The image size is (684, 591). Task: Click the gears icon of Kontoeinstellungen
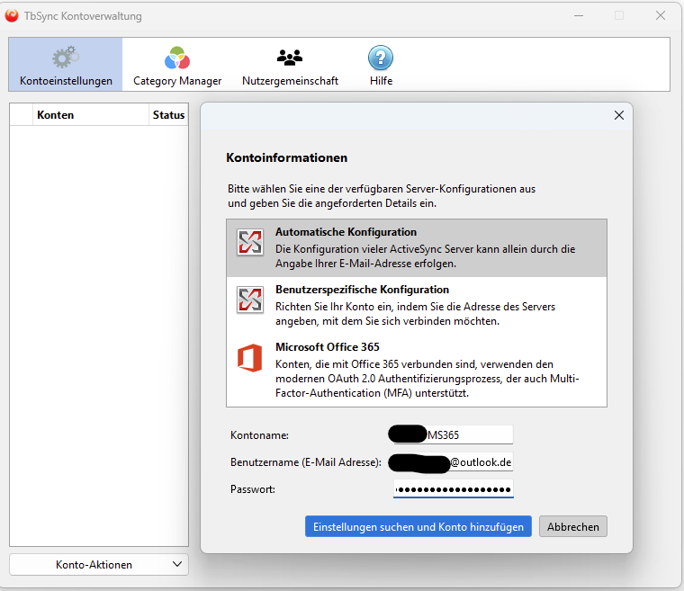66,58
